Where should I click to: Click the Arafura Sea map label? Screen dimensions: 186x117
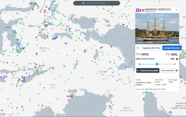(102, 73)
